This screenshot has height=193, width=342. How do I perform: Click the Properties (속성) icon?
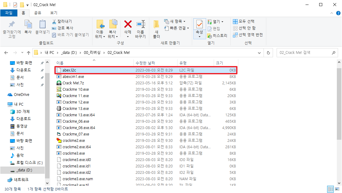coord(199,24)
